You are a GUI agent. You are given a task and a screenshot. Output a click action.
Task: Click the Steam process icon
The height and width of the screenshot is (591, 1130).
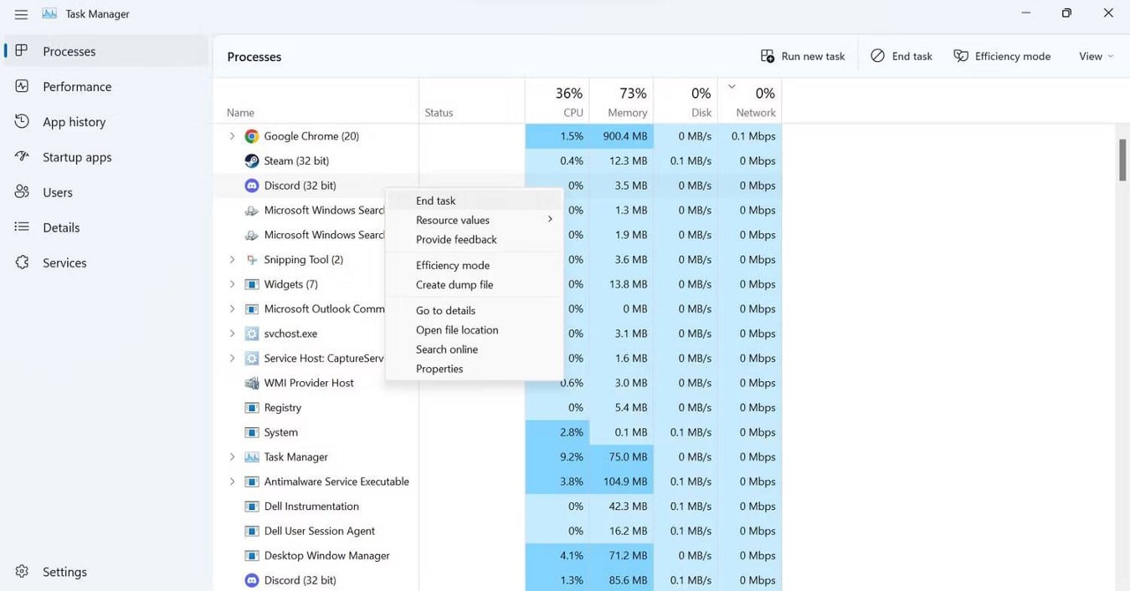[x=251, y=160]
